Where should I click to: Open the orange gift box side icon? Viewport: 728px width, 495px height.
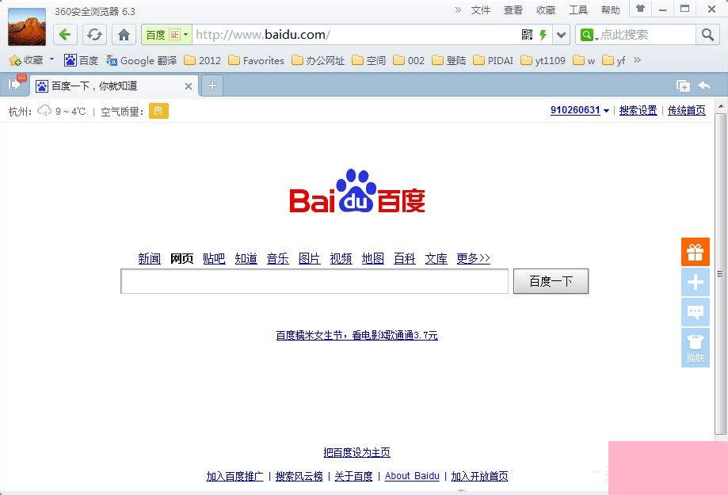(x=695, y=252)
